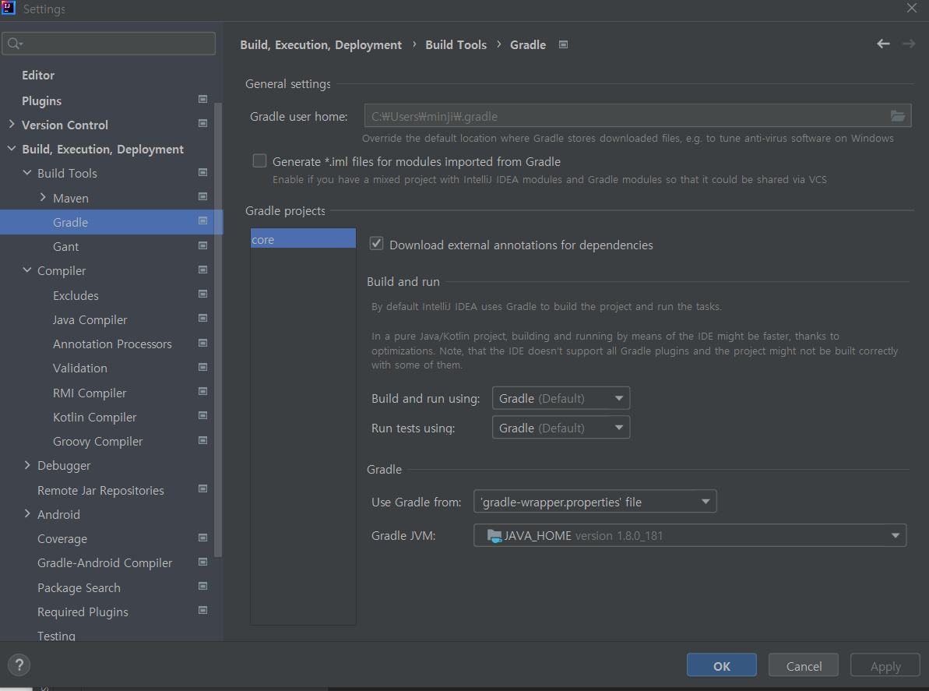Click the project-level icon beside Compiler
The width and height of the screenshot is (929, 691).
pos(202,270)
